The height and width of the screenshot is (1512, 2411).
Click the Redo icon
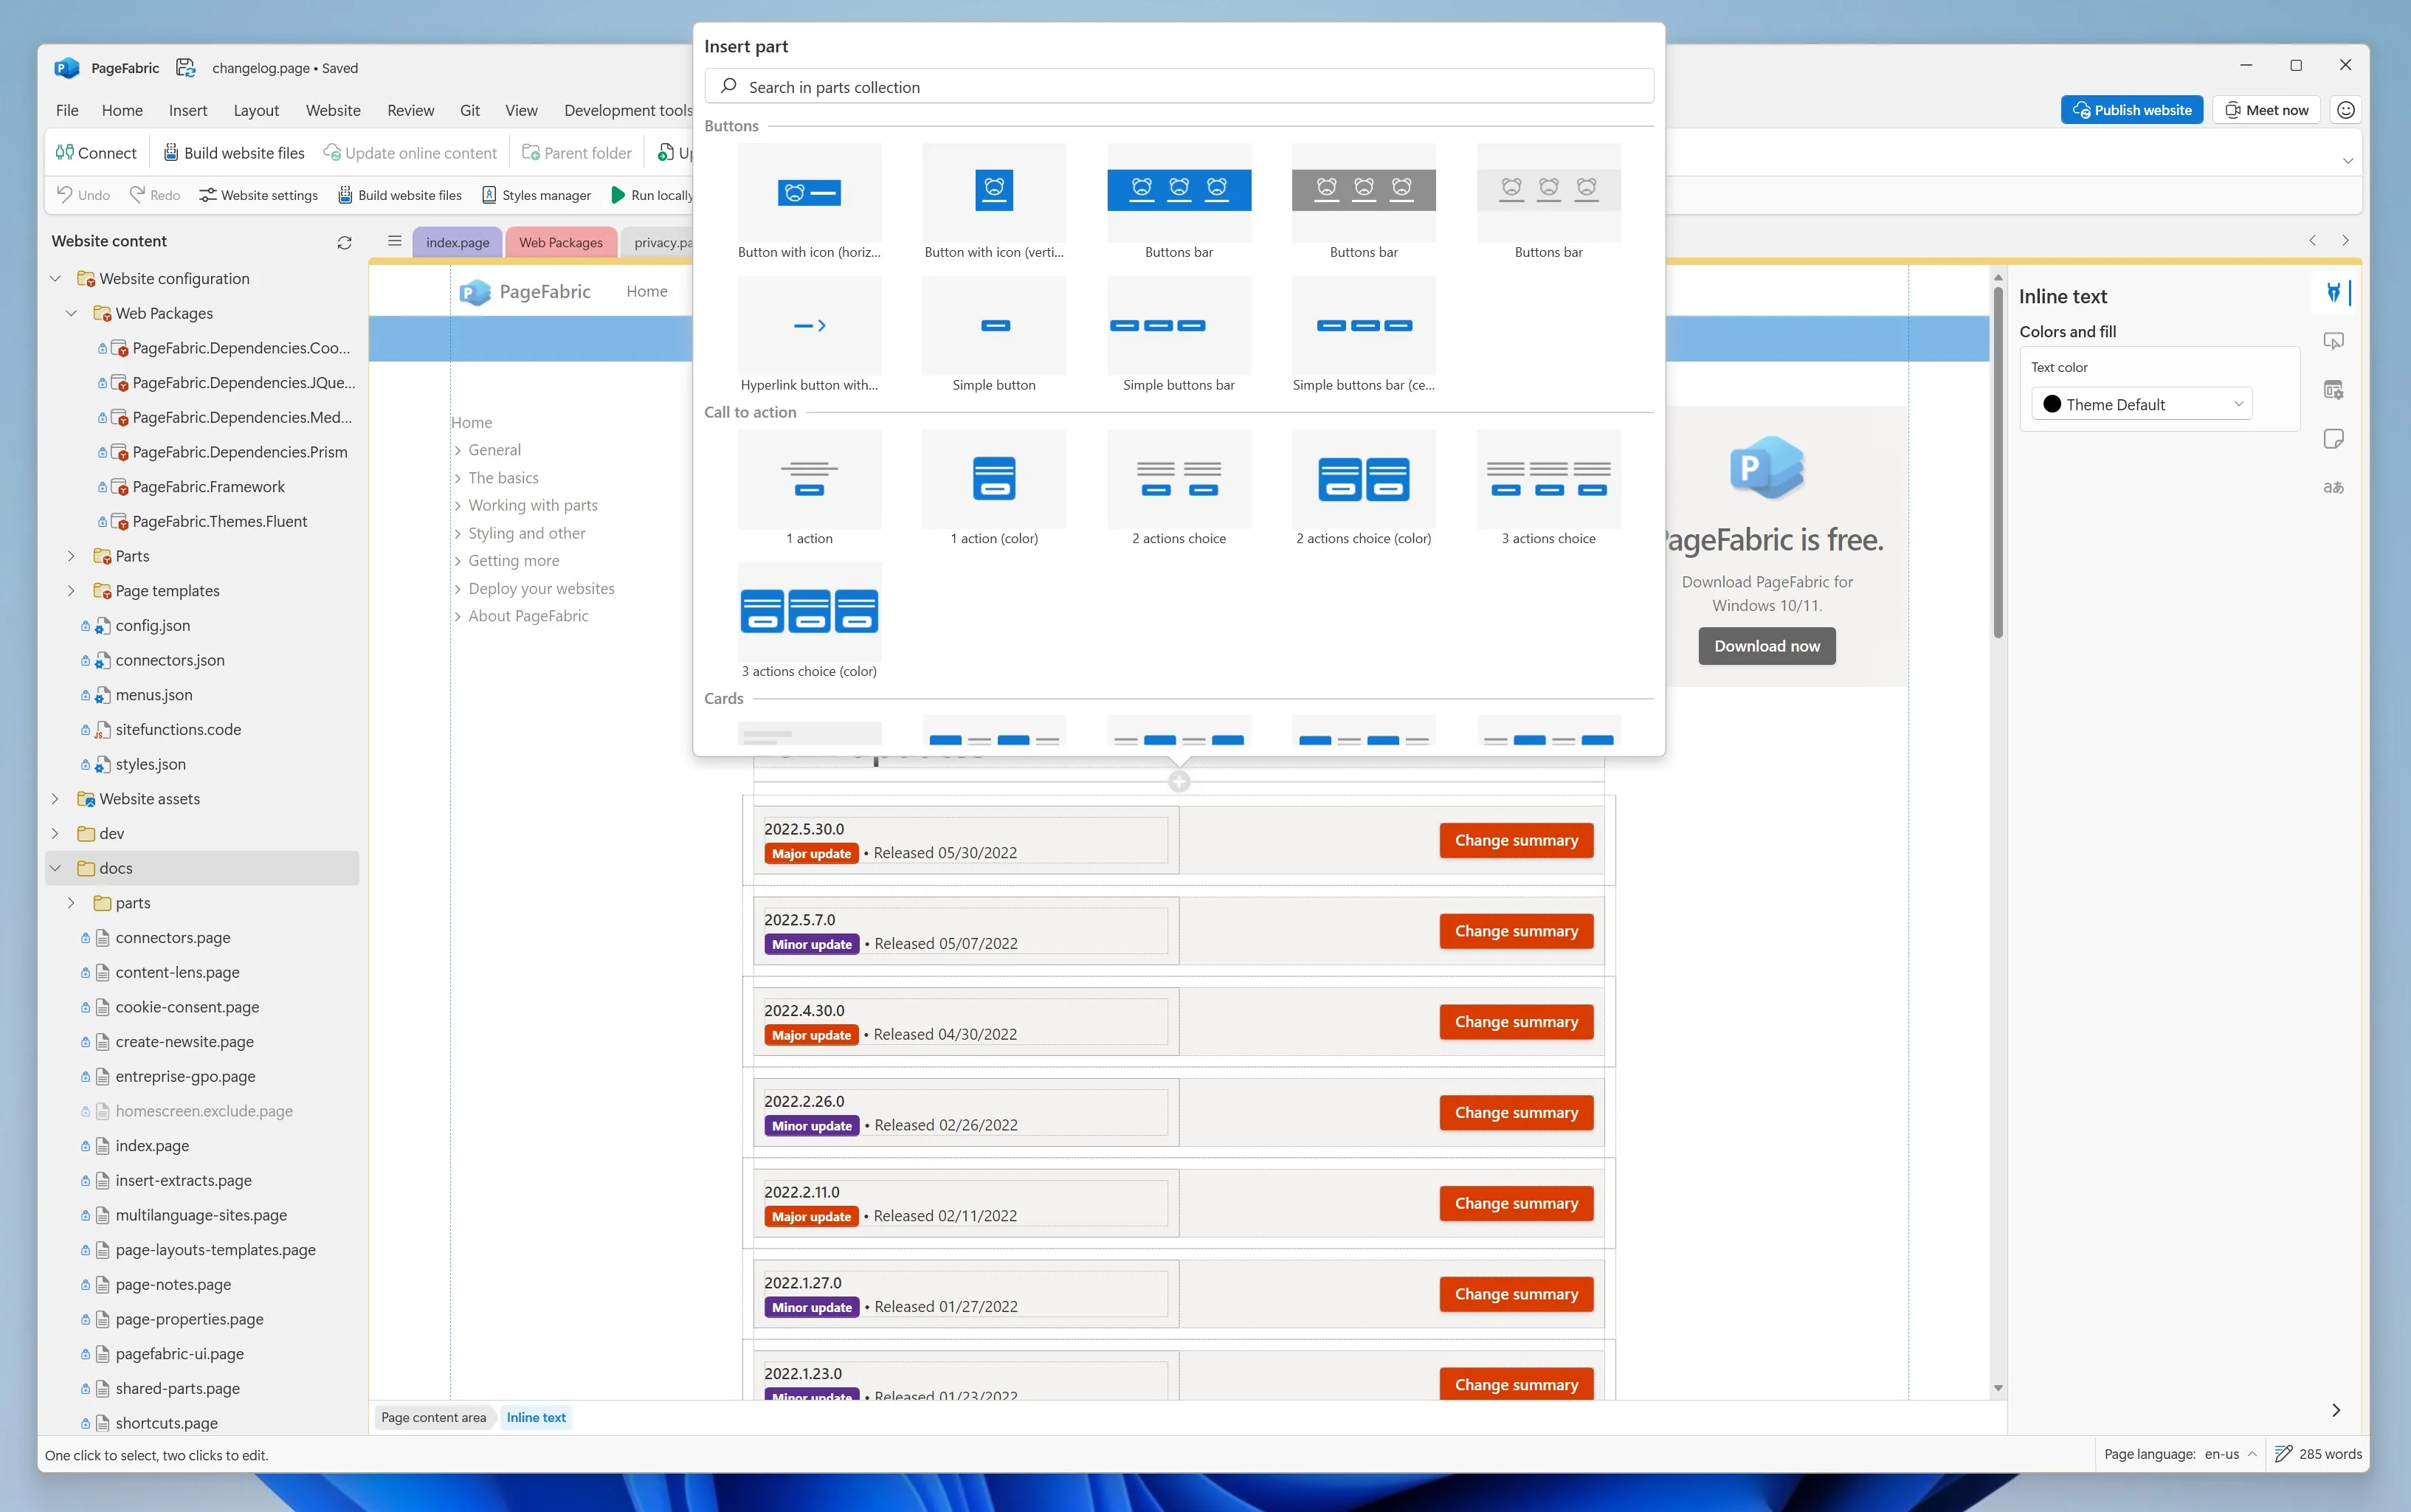pos(137,194)
